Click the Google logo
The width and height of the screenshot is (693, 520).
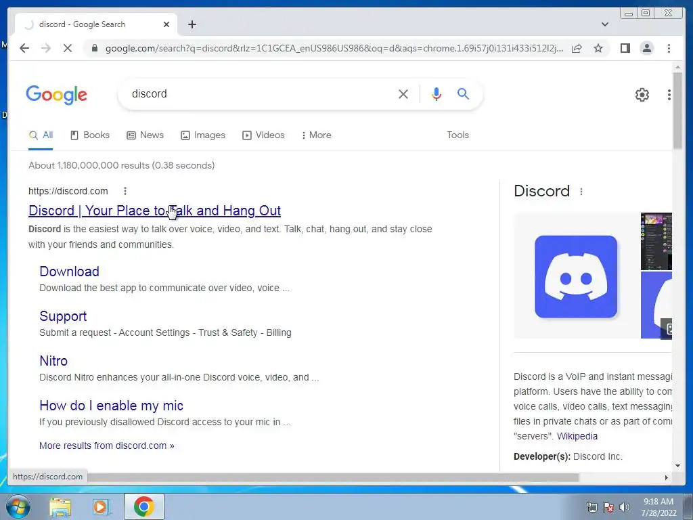pyautogui.click(x=57, y=95)
